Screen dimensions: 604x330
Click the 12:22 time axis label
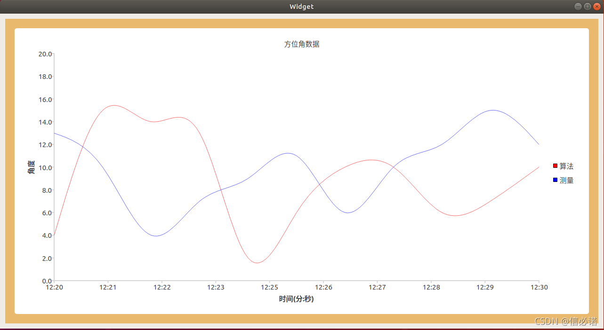pyautogui.click(x=161, y=287)
